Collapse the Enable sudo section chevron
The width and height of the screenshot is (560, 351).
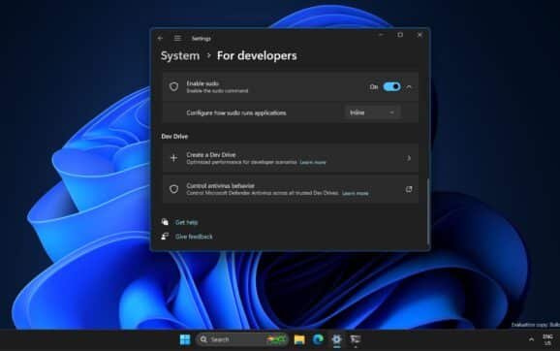click(409, 87)
